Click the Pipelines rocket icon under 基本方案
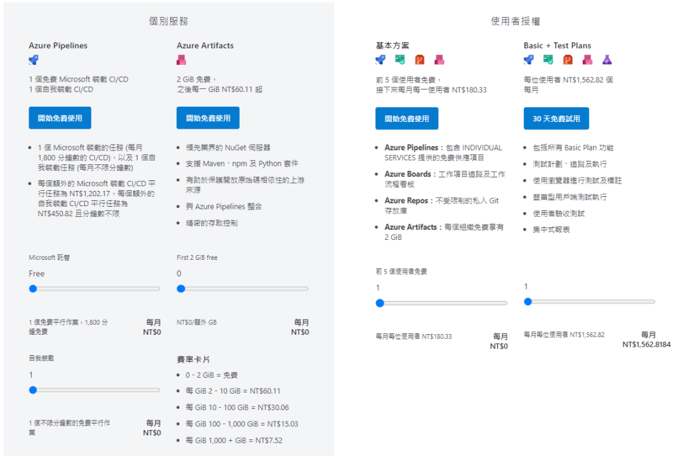 pos(380,60)
